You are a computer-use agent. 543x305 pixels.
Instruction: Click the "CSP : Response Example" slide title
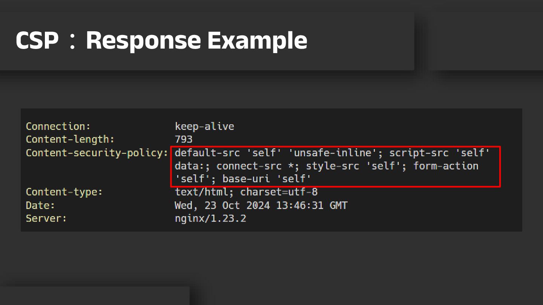161,40
